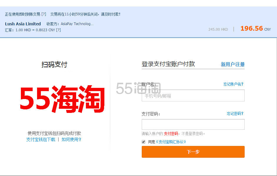277x176 pixels.
Task: Select the Lush Asia Limited merchant name
Action: point(23,24)
